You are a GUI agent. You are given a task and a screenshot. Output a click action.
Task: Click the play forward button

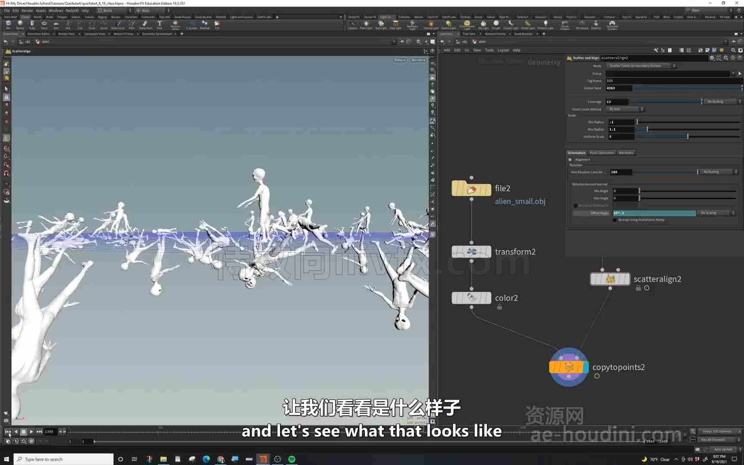pos(31,431)
